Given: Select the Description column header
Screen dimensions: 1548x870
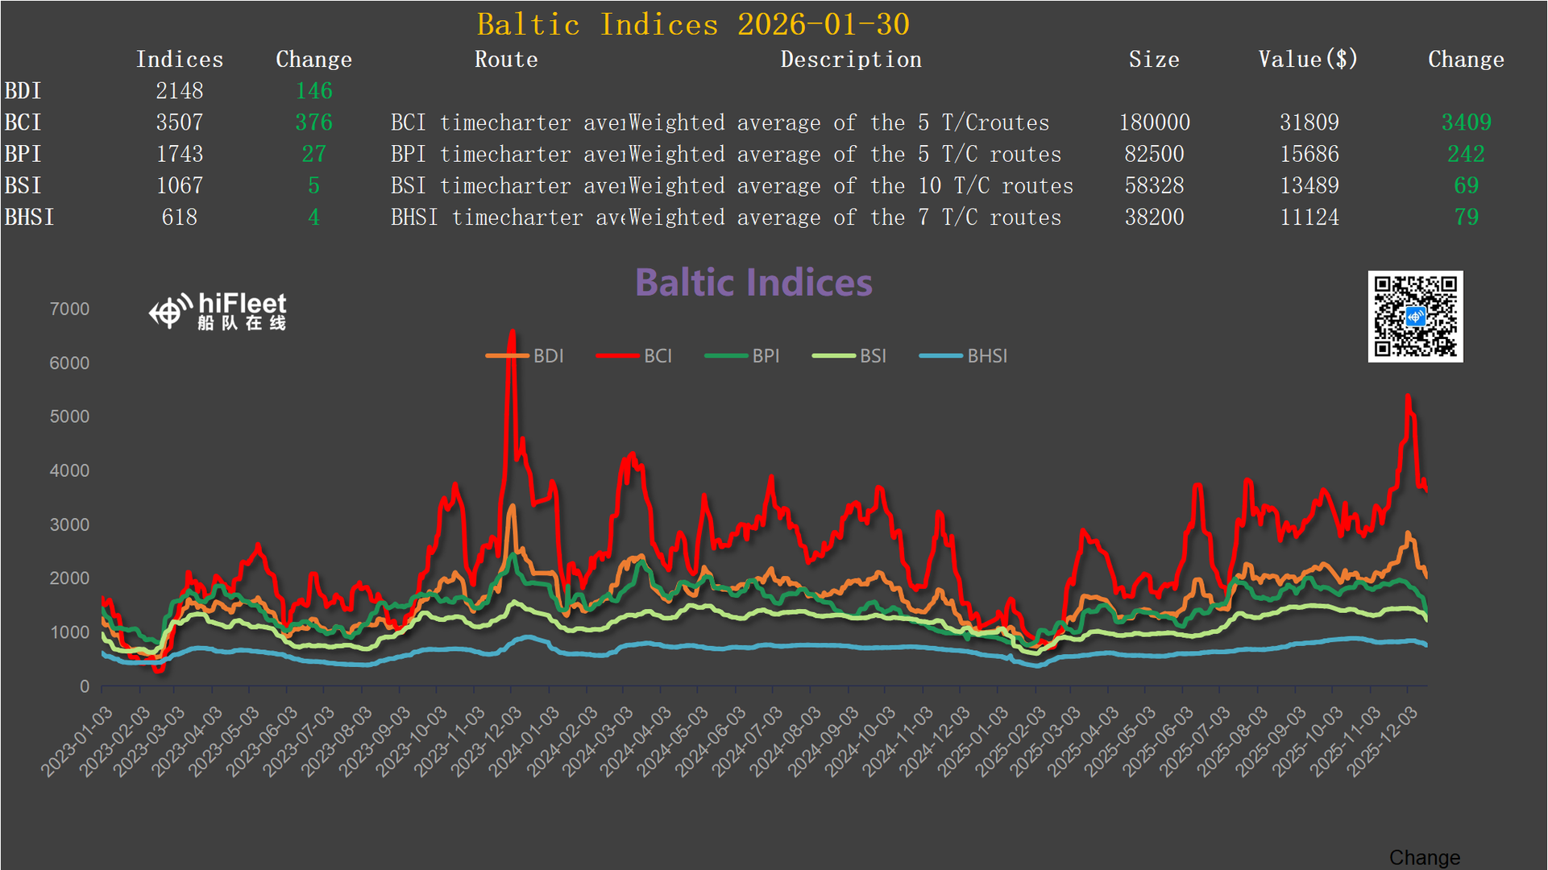Looking at the screenshot, I should tap(850, 60).
